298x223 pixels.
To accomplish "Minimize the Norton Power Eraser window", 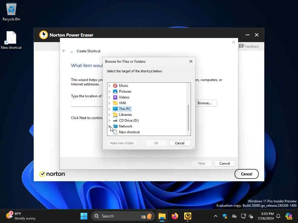I will tap(248, 35).
